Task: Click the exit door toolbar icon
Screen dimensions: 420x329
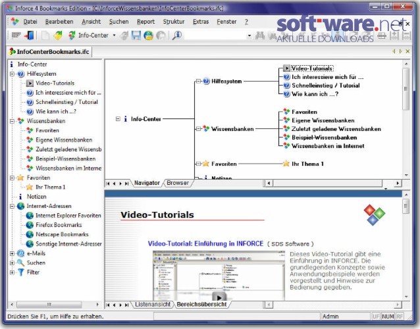Action: point(29,35)
